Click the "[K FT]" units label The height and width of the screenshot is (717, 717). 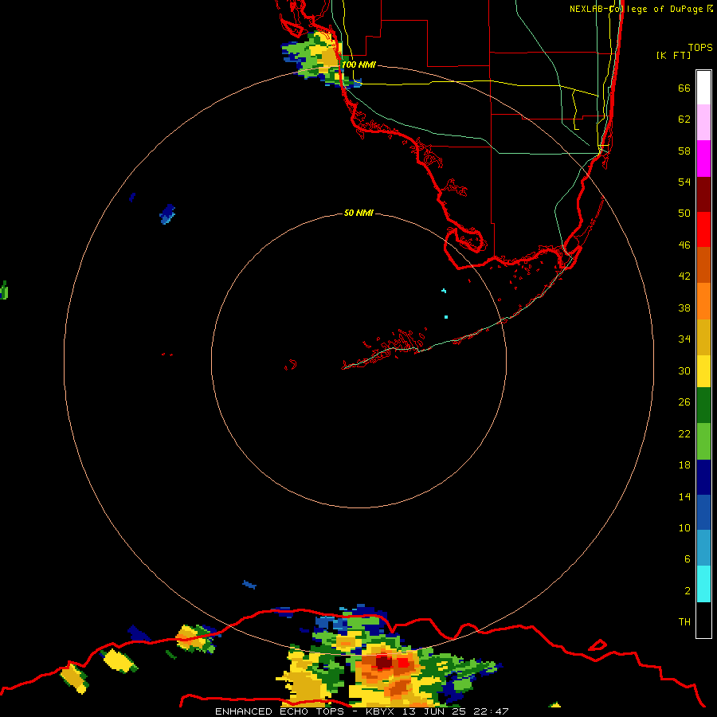673,55
